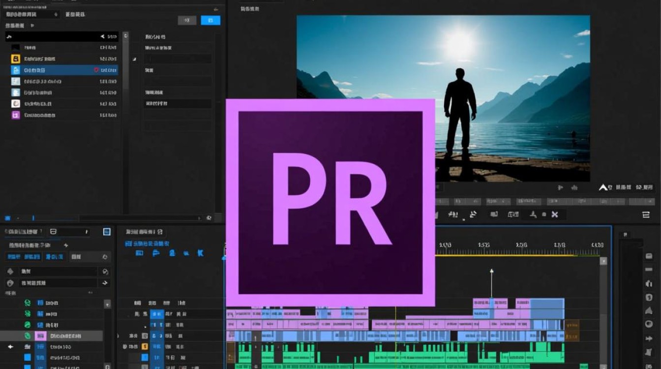Expand the small arrow beside the project panel subtitle
This screenshot has width=661, height=369.
tap(32, 25)
